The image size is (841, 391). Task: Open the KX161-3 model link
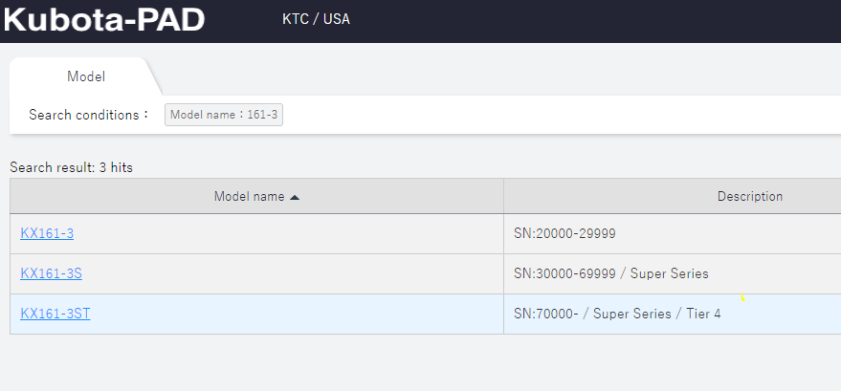point(47,233)
